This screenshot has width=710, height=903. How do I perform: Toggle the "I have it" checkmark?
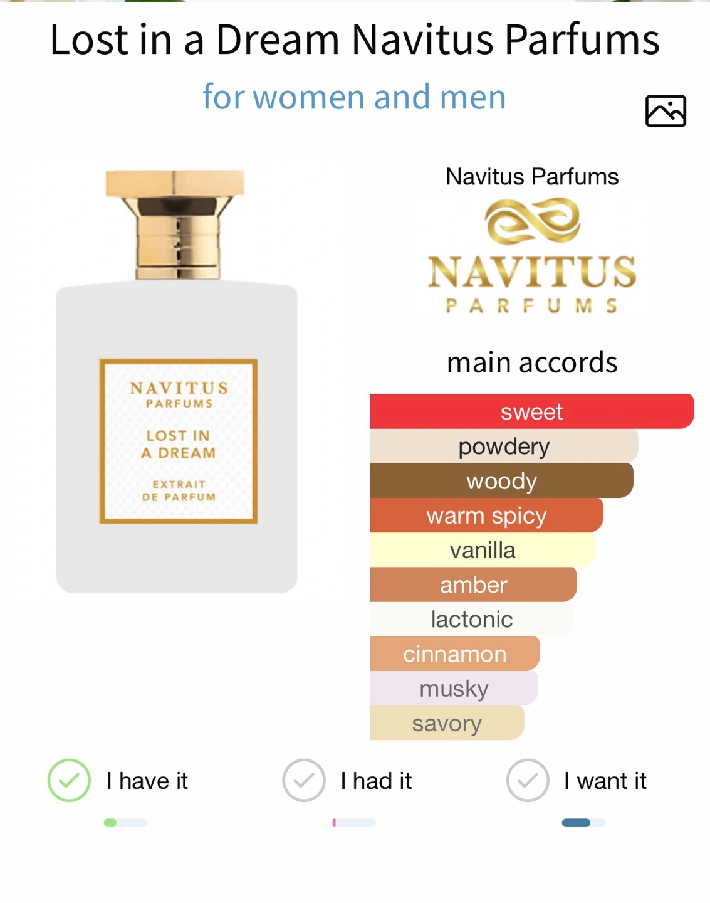click(x=70, y=780)
